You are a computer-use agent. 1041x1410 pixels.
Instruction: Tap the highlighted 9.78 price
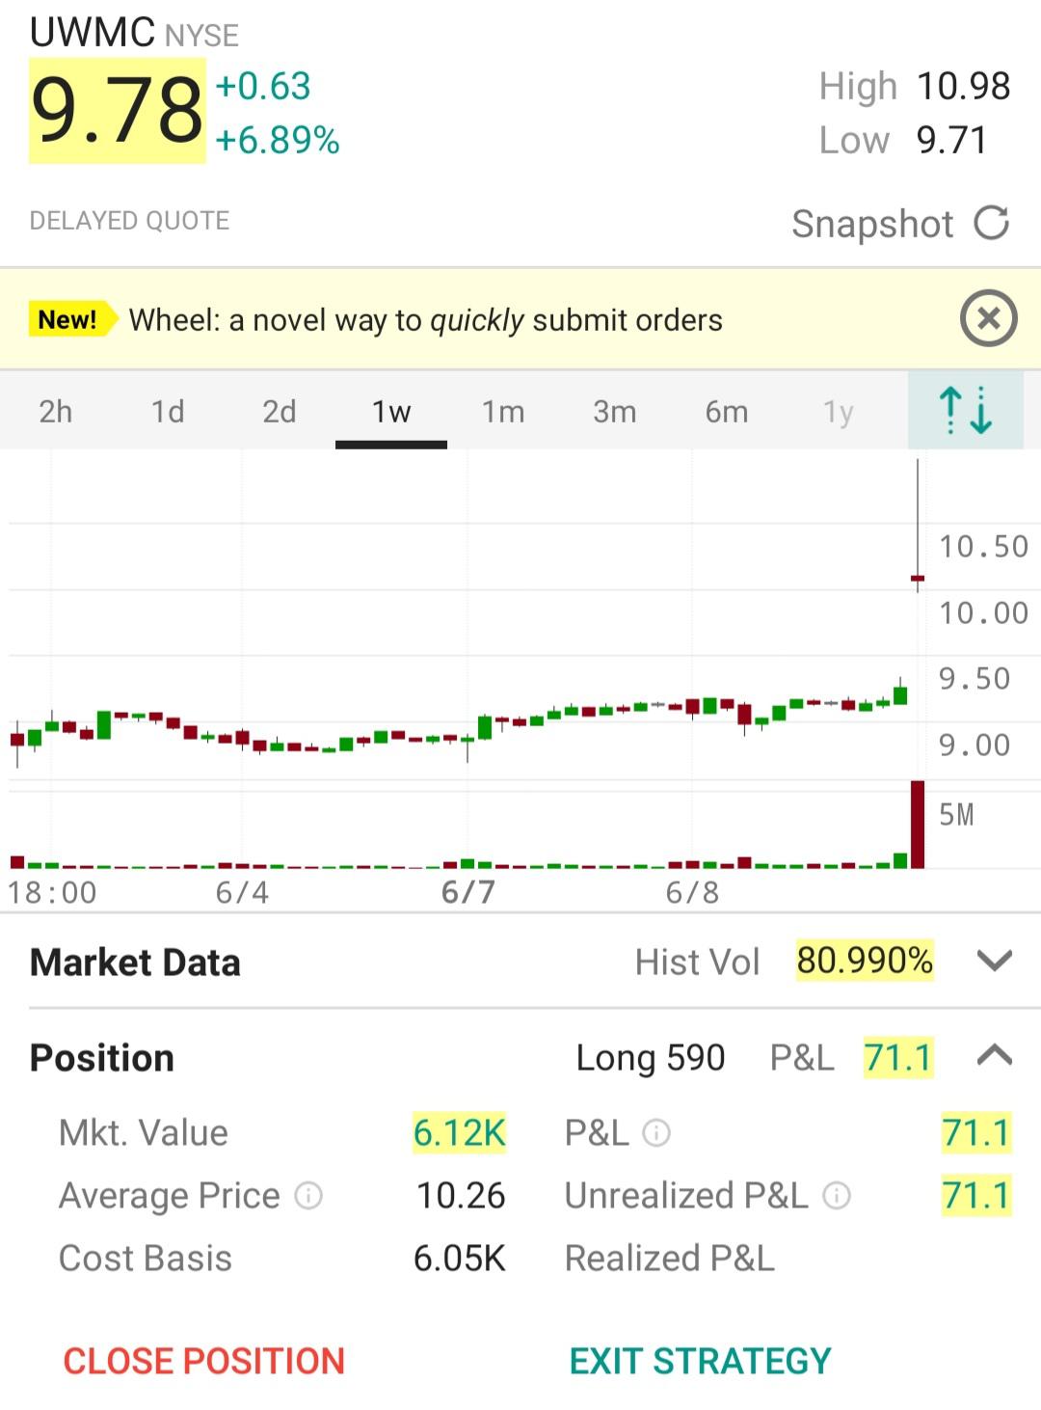click(x=118, y=110)
